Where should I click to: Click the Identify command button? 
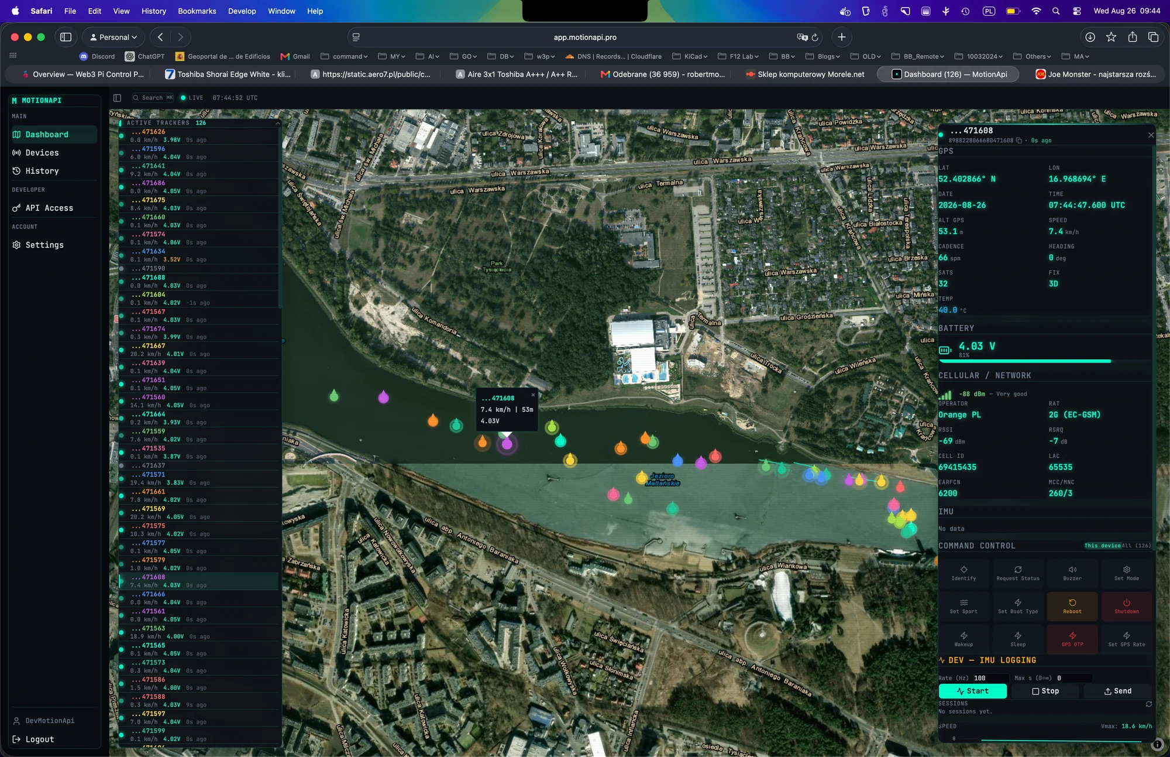tap(963, 573)
